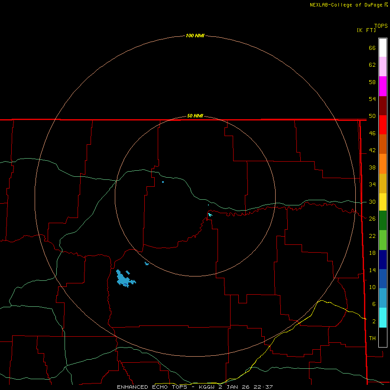Click the legend value 50

tap(372, 116)
